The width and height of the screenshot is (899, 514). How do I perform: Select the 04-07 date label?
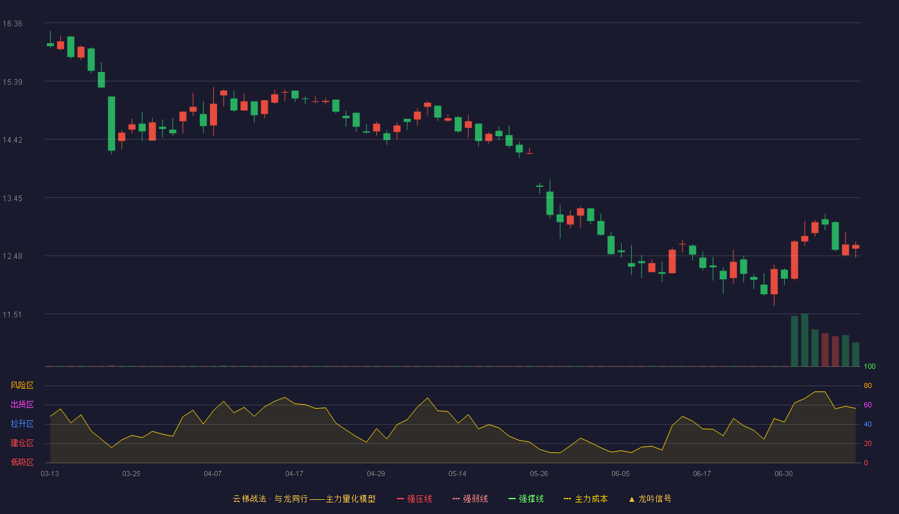tap(213, 474)
